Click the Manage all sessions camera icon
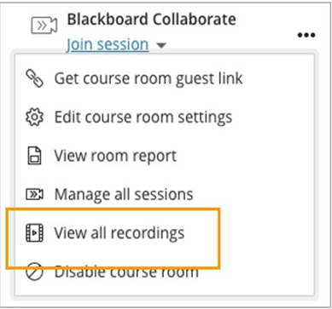This screenshot has height=309, width=332. 34,195
